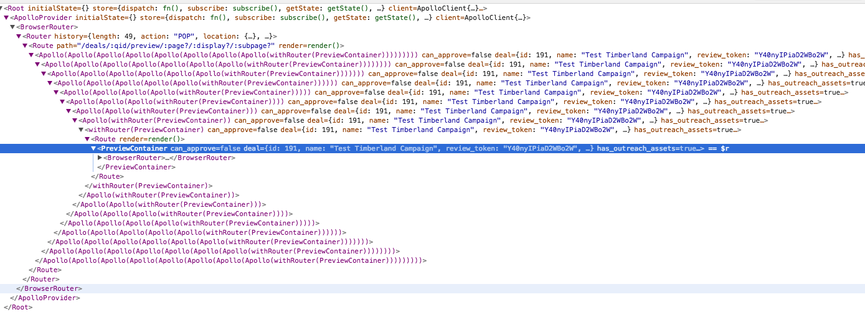Select the </withRouter(PreviewContainer)> closing tag

pyautogui.click(x=148, y=186)
